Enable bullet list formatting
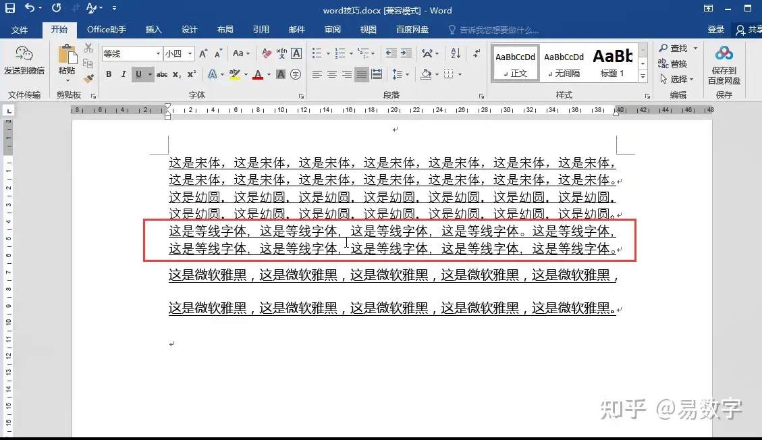The width and height of the screenshot is (762, 440). (x=318, y=53)
